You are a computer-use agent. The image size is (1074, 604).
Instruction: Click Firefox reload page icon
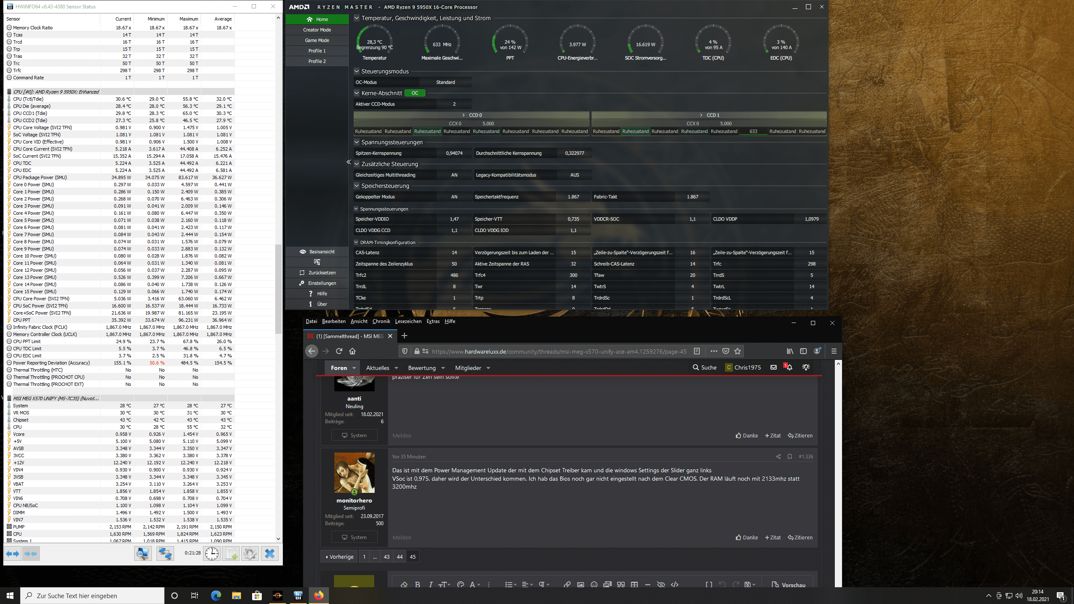click(339, 351)
